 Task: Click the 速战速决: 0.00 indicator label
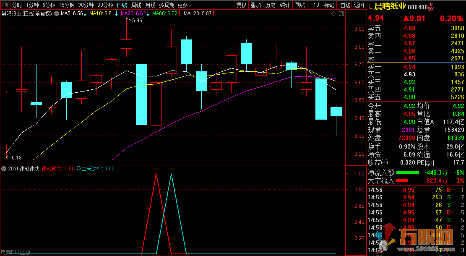click(58, 169)
